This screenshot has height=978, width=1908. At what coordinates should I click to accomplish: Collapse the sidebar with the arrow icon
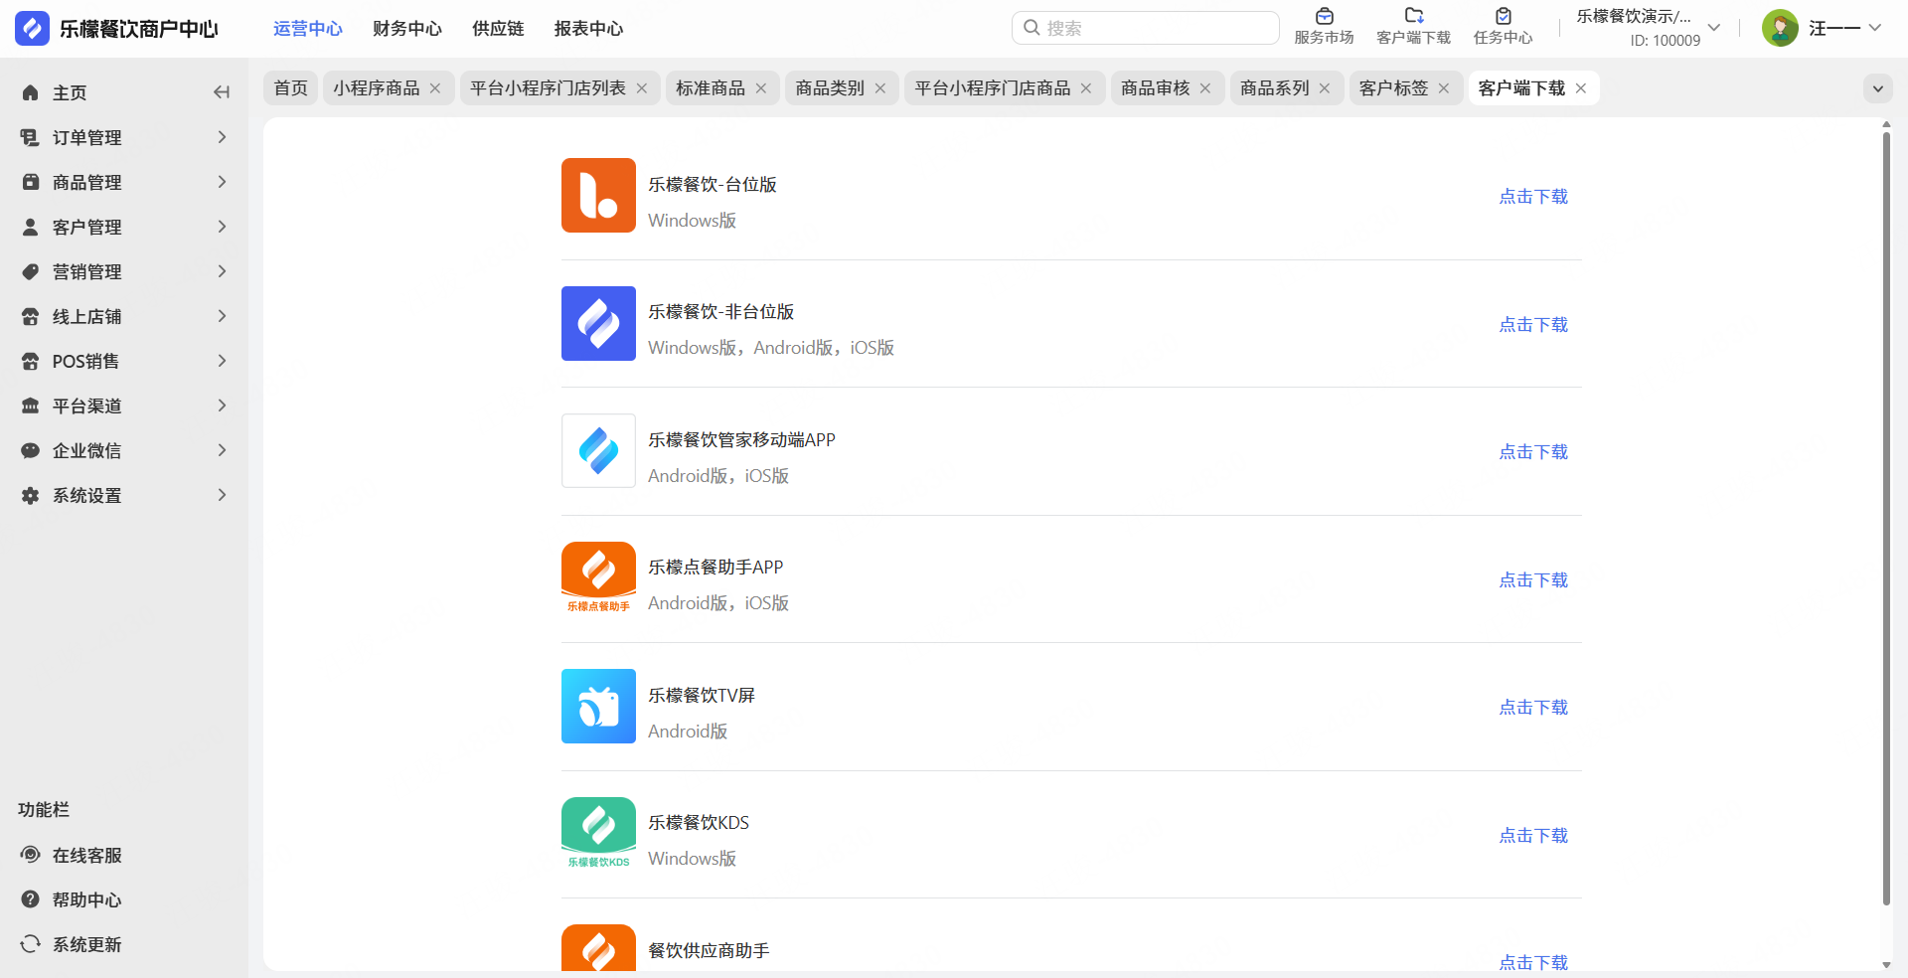point(222,92)
